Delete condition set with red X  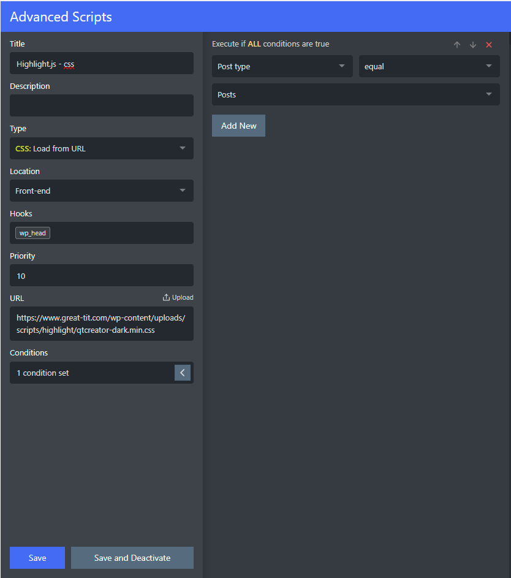point(489,45)
